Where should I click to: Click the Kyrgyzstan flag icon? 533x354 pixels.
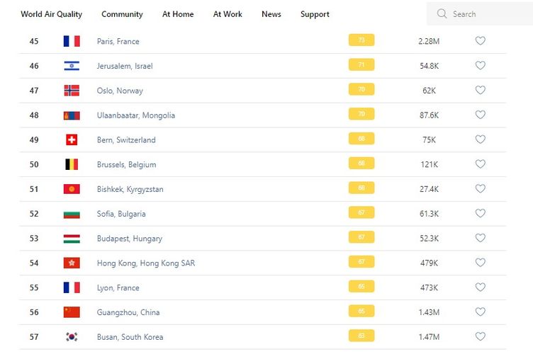tap(72, 189)
